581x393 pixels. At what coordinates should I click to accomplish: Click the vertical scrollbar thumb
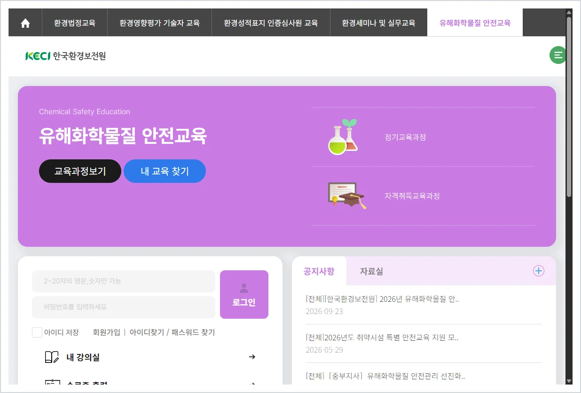coord(569,106)
